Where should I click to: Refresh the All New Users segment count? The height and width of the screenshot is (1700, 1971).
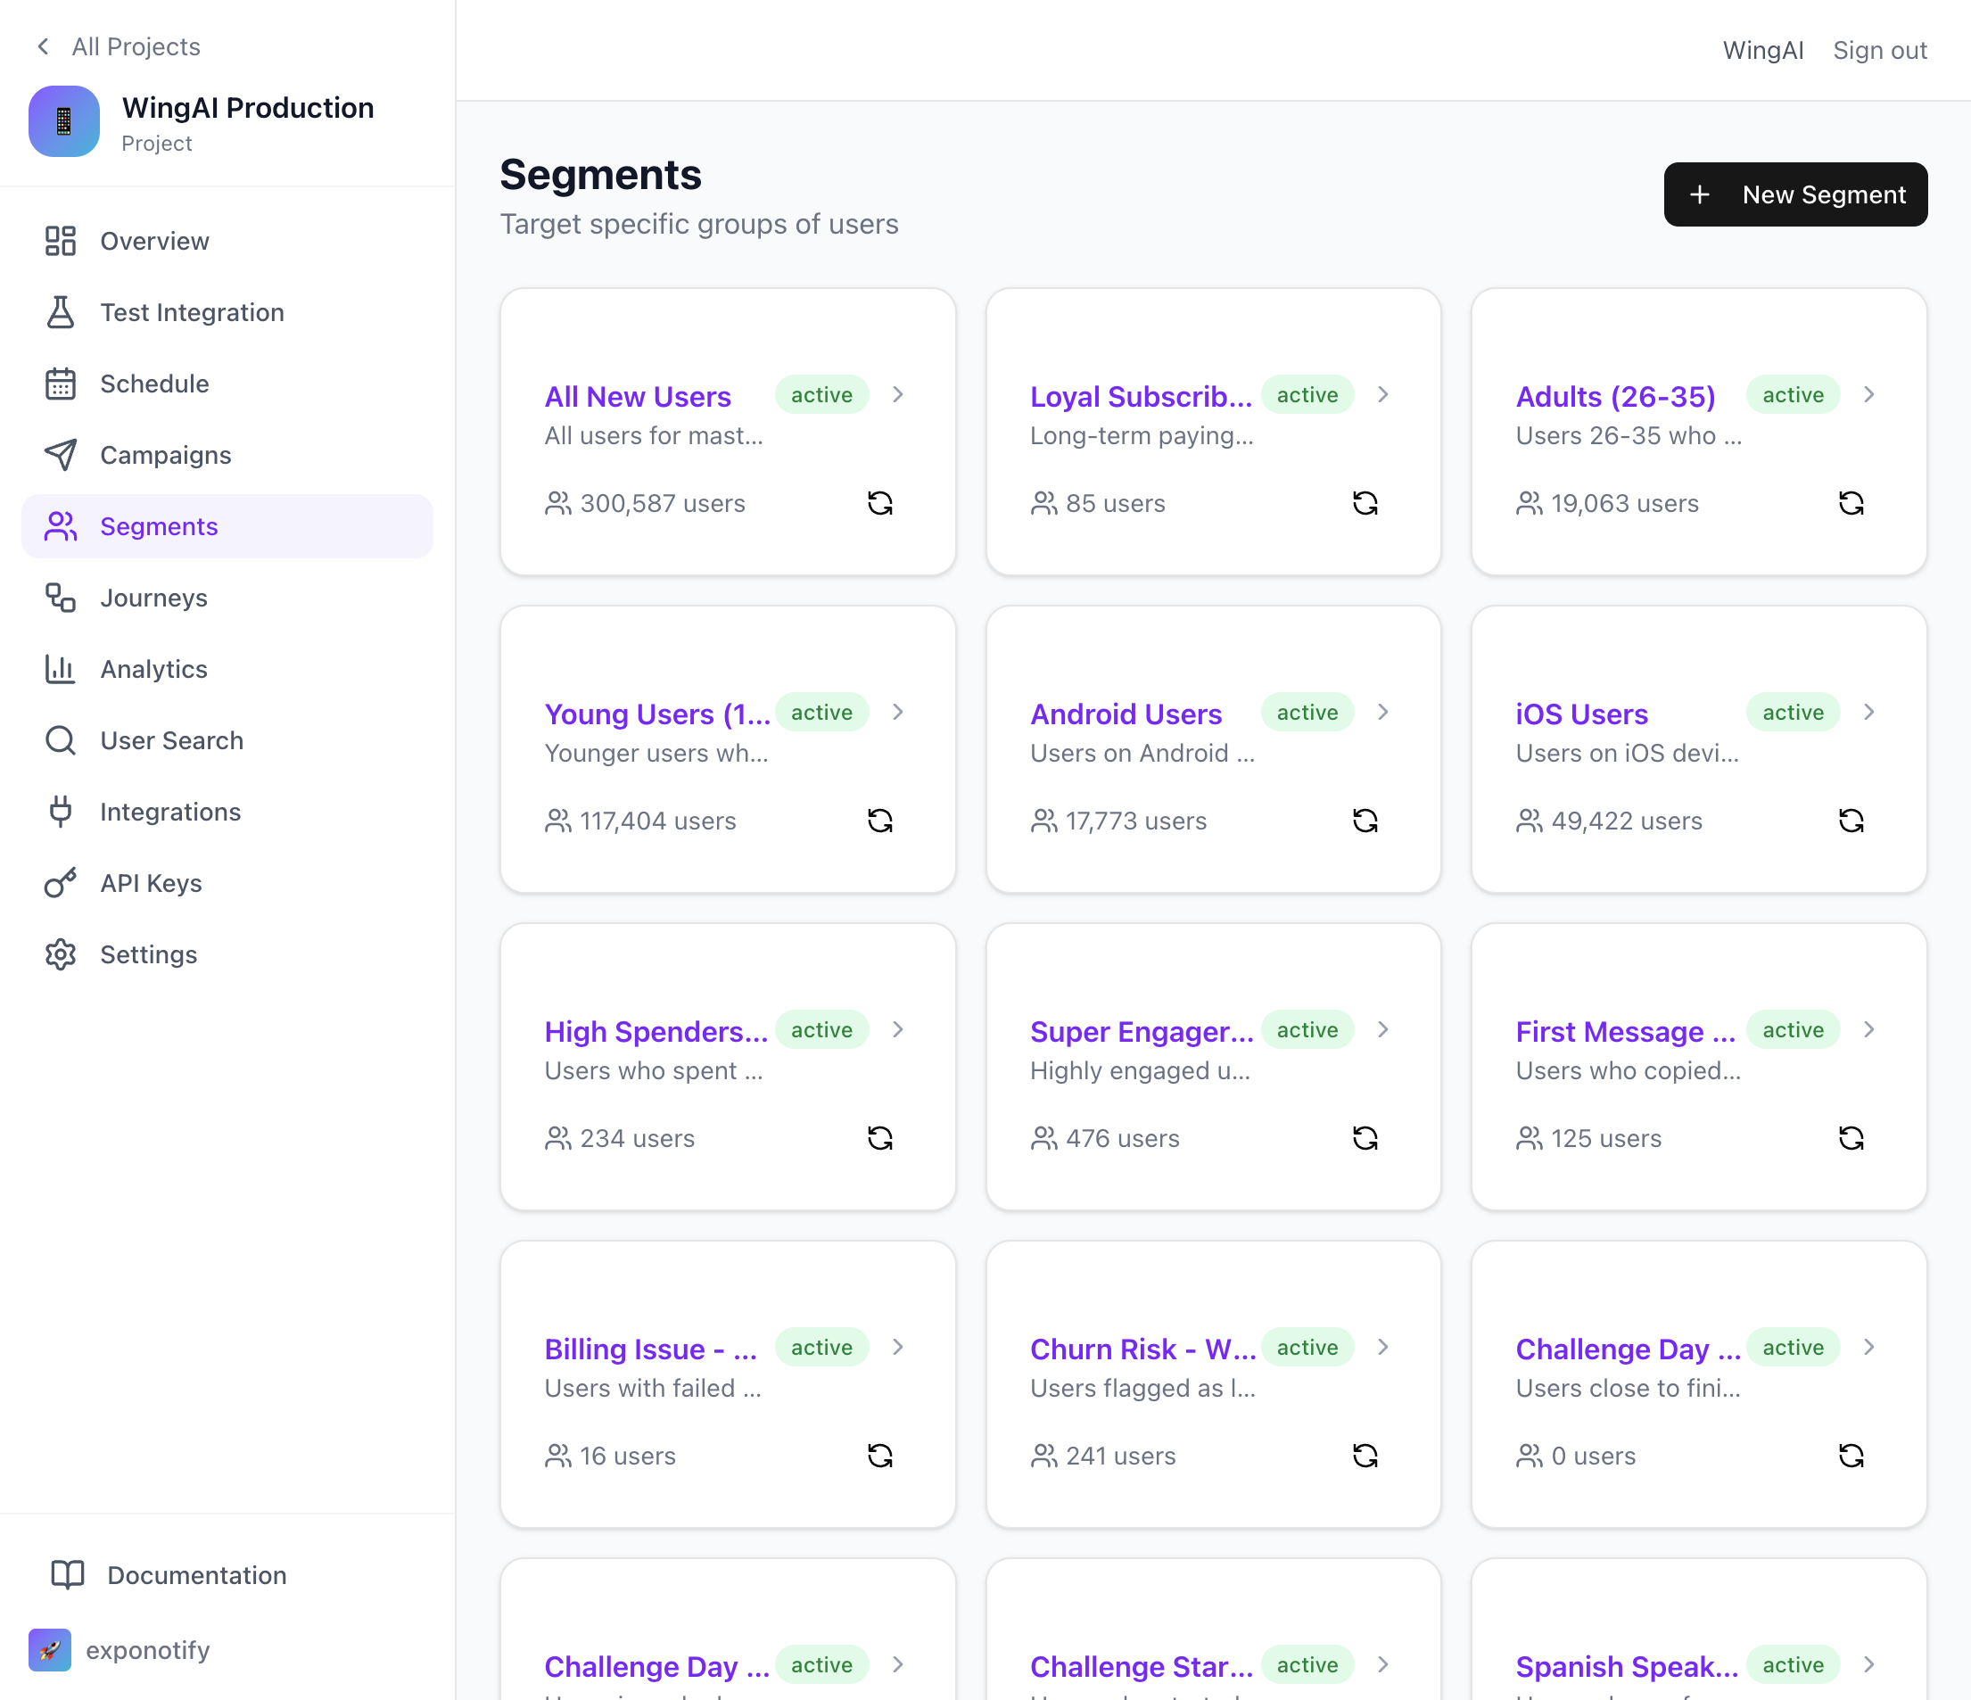click(880, 502)
